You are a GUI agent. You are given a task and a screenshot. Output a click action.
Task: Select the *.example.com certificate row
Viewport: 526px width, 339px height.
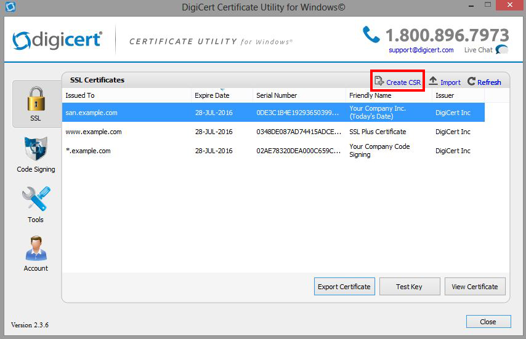pos(273,151)
